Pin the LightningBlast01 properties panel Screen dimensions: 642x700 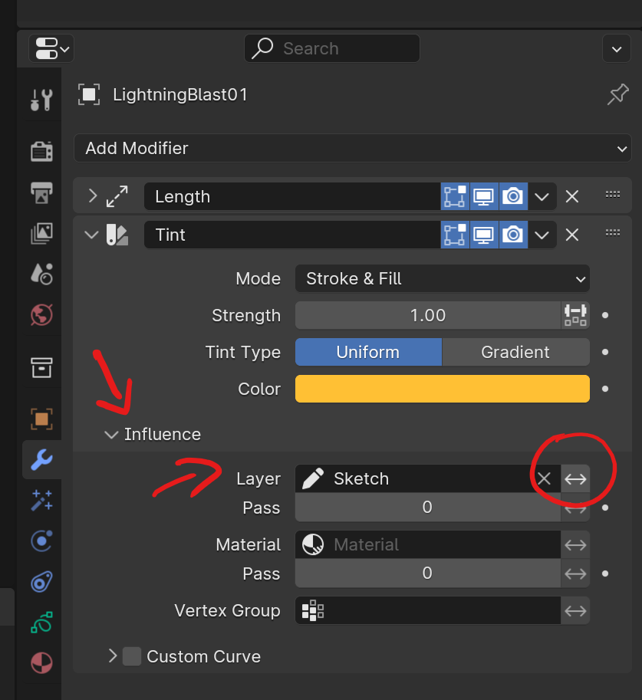tap(618, 94)
